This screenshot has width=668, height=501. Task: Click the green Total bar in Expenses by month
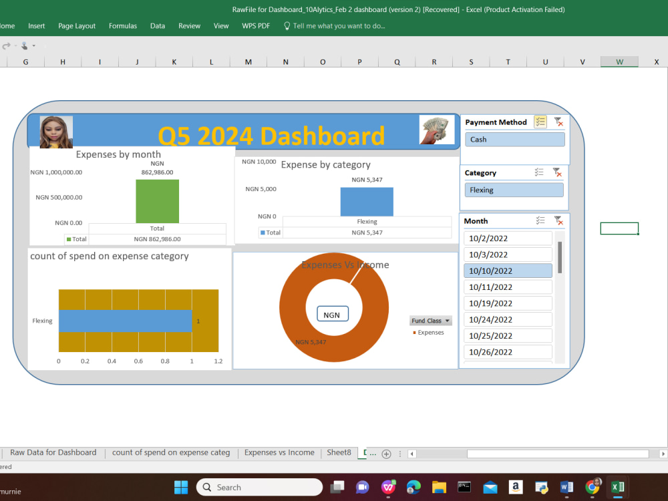pos(157,201)
